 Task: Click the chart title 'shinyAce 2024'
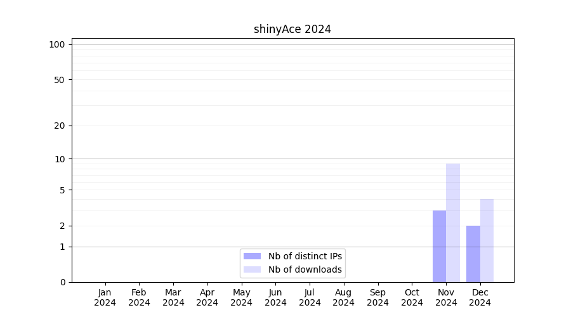point(292,29)
